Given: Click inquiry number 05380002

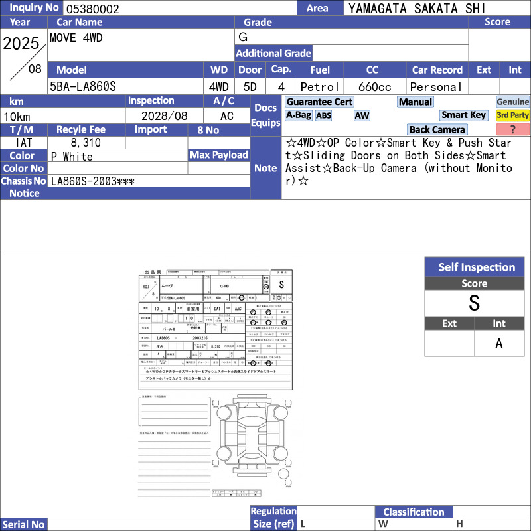Looking at the screenshot, I should [93, 9].
